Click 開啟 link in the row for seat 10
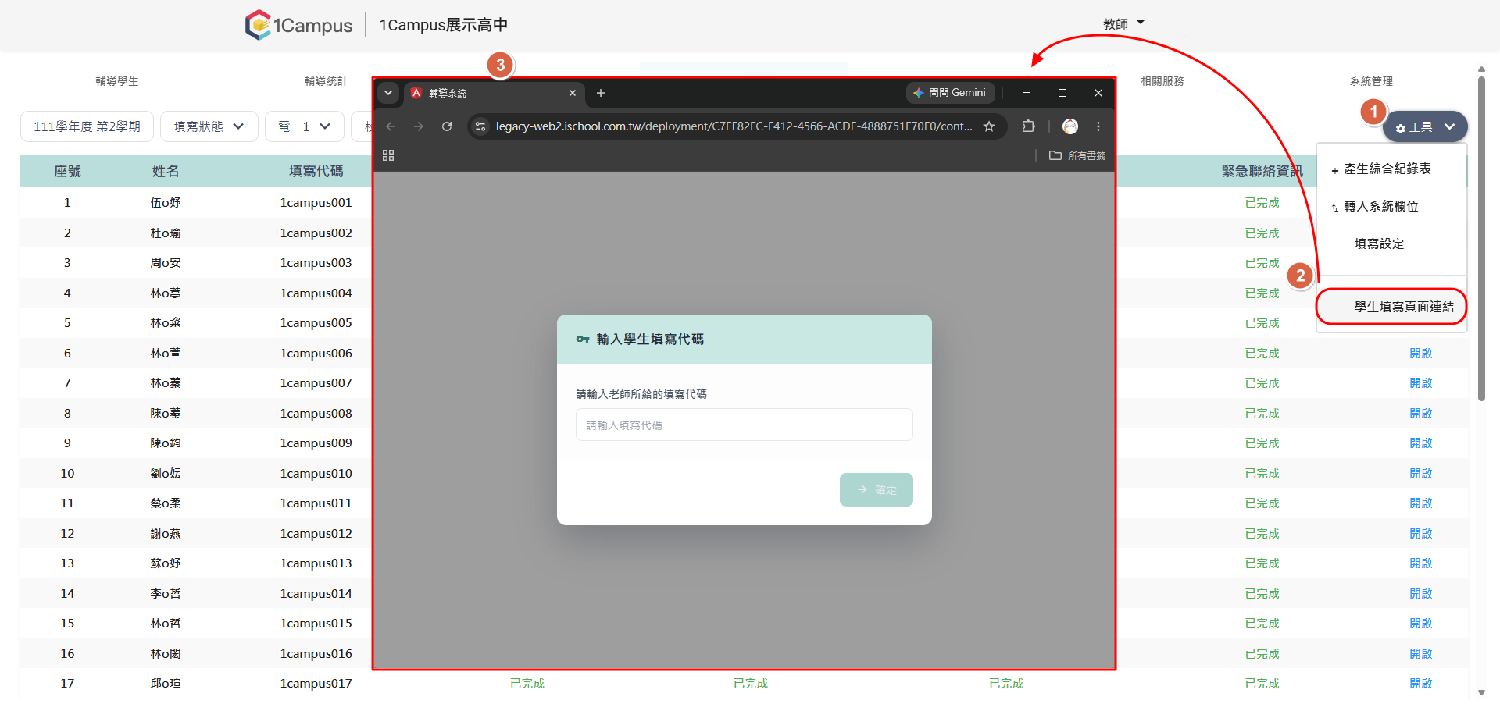The width and height of the screenshot is (1500, 711). click(x=1421, y=474)
